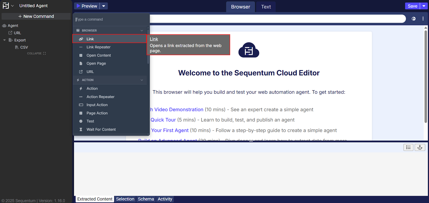The width and height of the screenshot is (429, 203).
Task: Select the Export command in the tree
Action: 20,40
